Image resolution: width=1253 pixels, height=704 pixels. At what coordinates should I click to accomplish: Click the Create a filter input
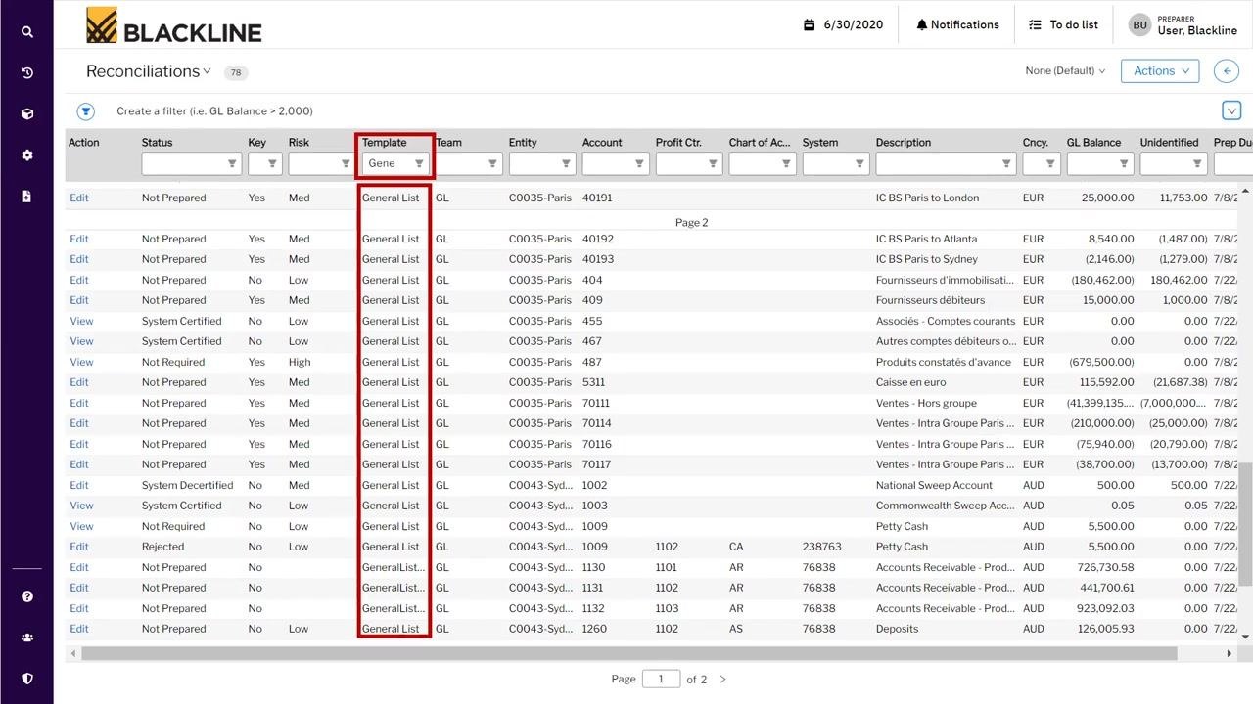point(214,110)
